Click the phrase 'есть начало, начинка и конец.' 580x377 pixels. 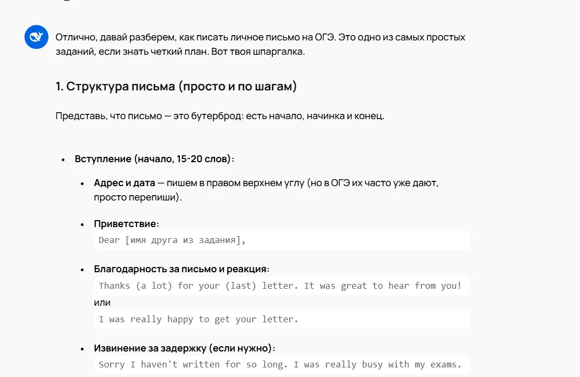click(315, 116)
